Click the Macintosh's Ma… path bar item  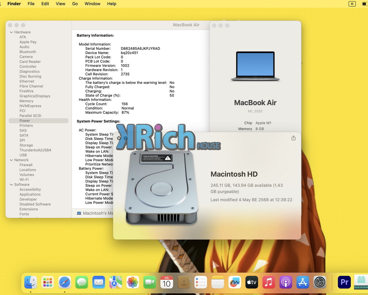click(95, 213)
